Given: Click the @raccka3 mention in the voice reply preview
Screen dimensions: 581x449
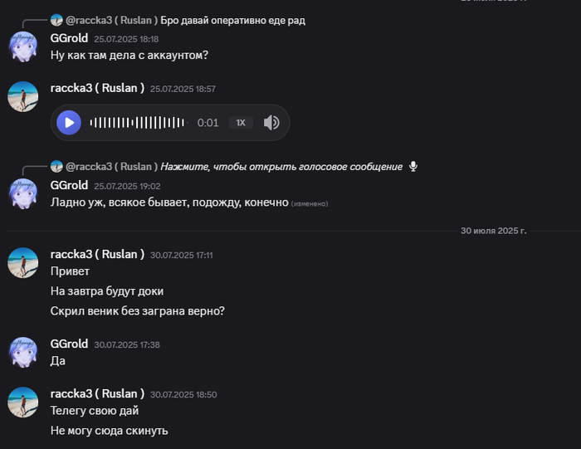Looking at the screenshot, I should (x=111, y=166).
